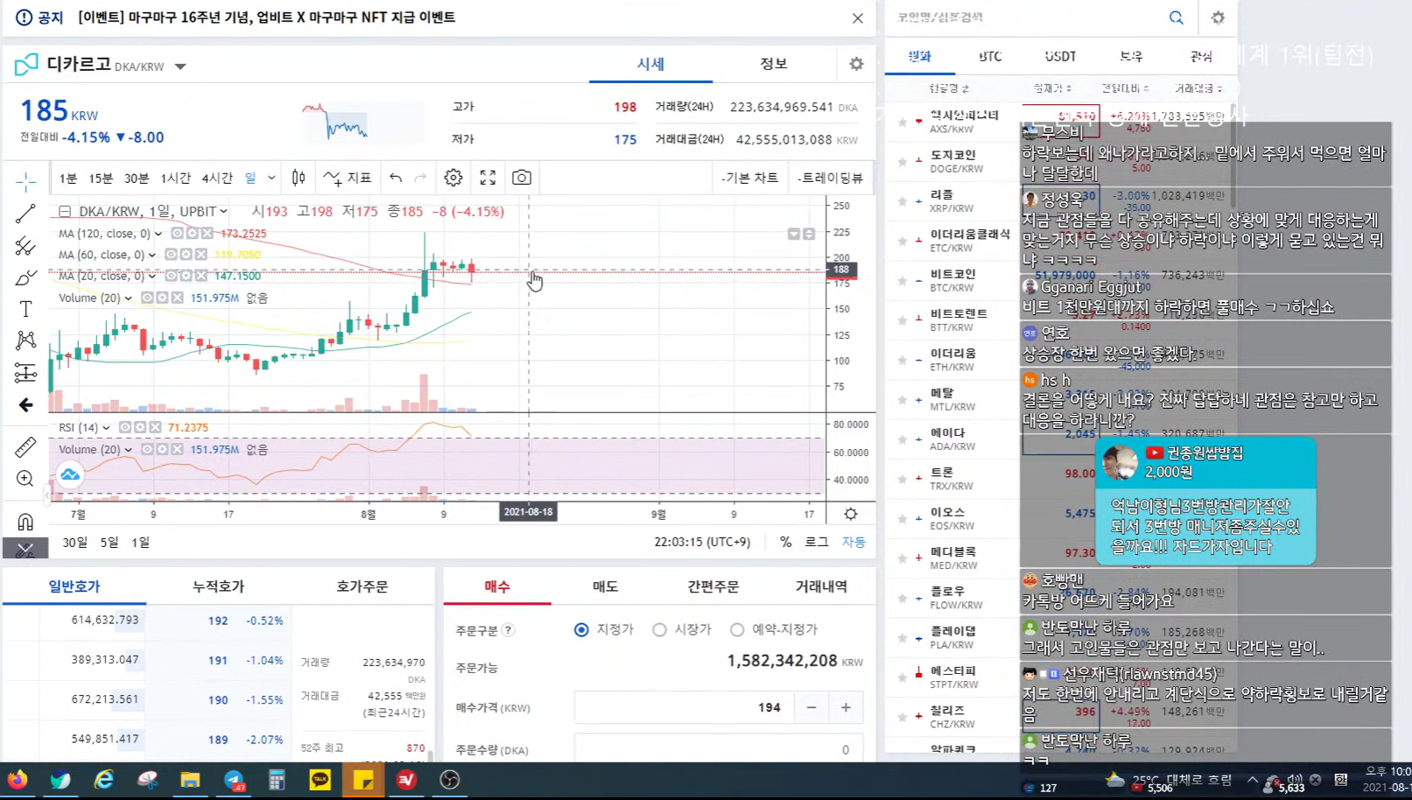The image size is (1412, 800).
Task: Open the 지표 indicators button
Action: (348, 178)
